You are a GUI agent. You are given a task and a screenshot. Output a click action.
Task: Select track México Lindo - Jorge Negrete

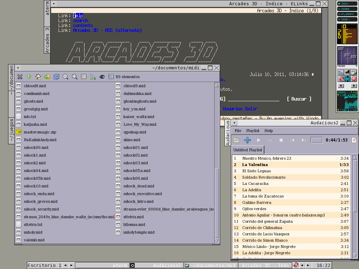coord(291,247)
